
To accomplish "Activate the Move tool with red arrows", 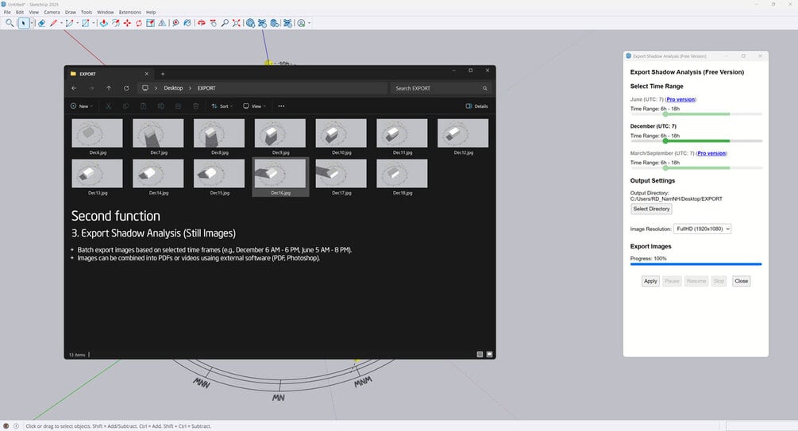I will 127,23.
